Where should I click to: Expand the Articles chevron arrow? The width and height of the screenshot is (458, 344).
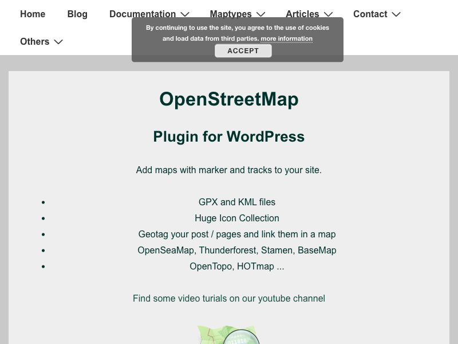[328, 14]
